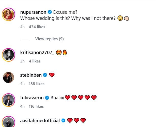Expand View replies (9) thread
This screenshot has width=156, height=127.
coord(49,39)
